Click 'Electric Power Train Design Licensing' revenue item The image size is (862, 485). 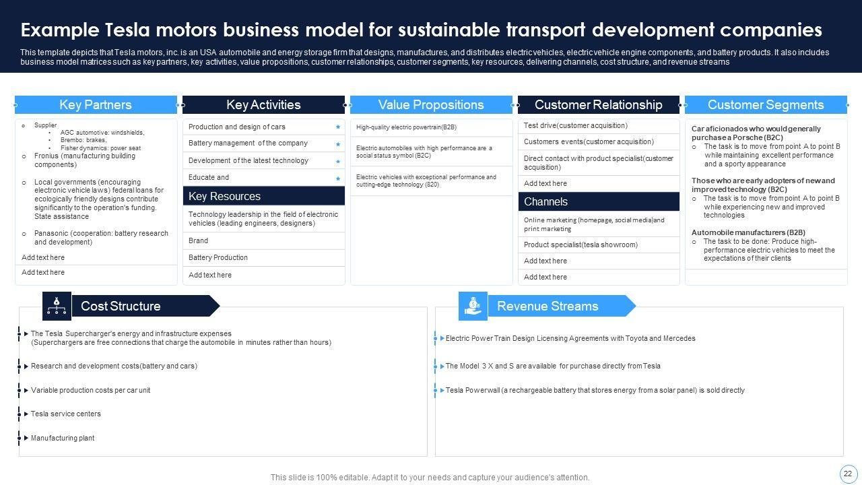tap(570, 338)
